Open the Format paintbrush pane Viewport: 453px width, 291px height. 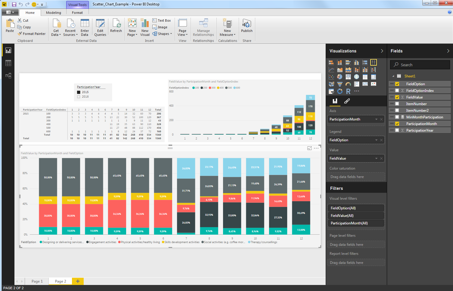[347, 101]
